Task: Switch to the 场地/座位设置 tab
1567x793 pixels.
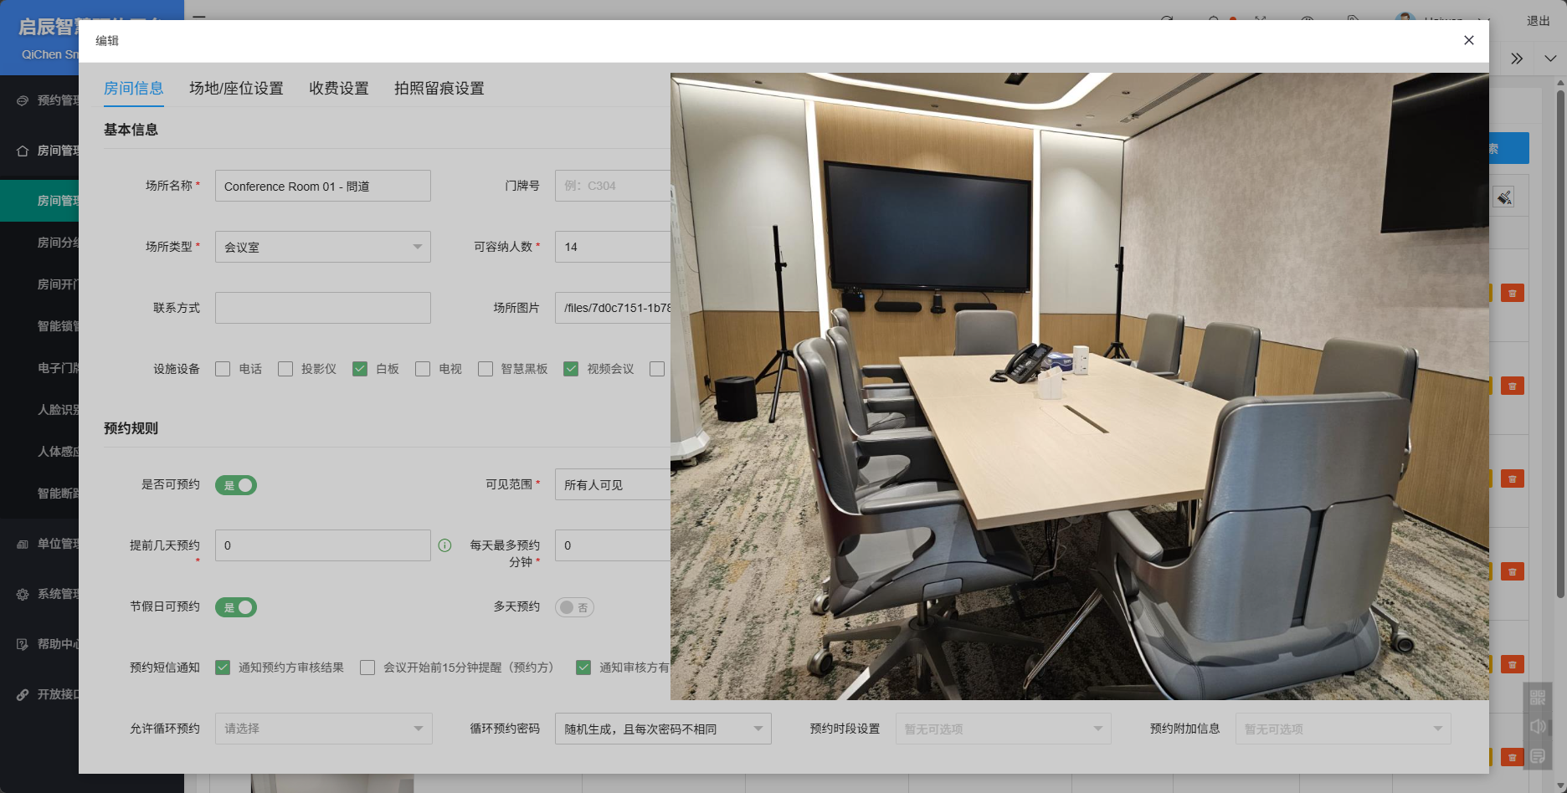Action: [236, 88]
